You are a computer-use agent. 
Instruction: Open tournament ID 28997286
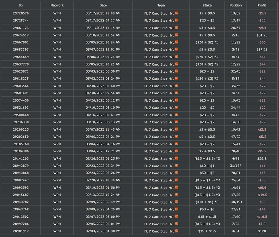(21, 224)
